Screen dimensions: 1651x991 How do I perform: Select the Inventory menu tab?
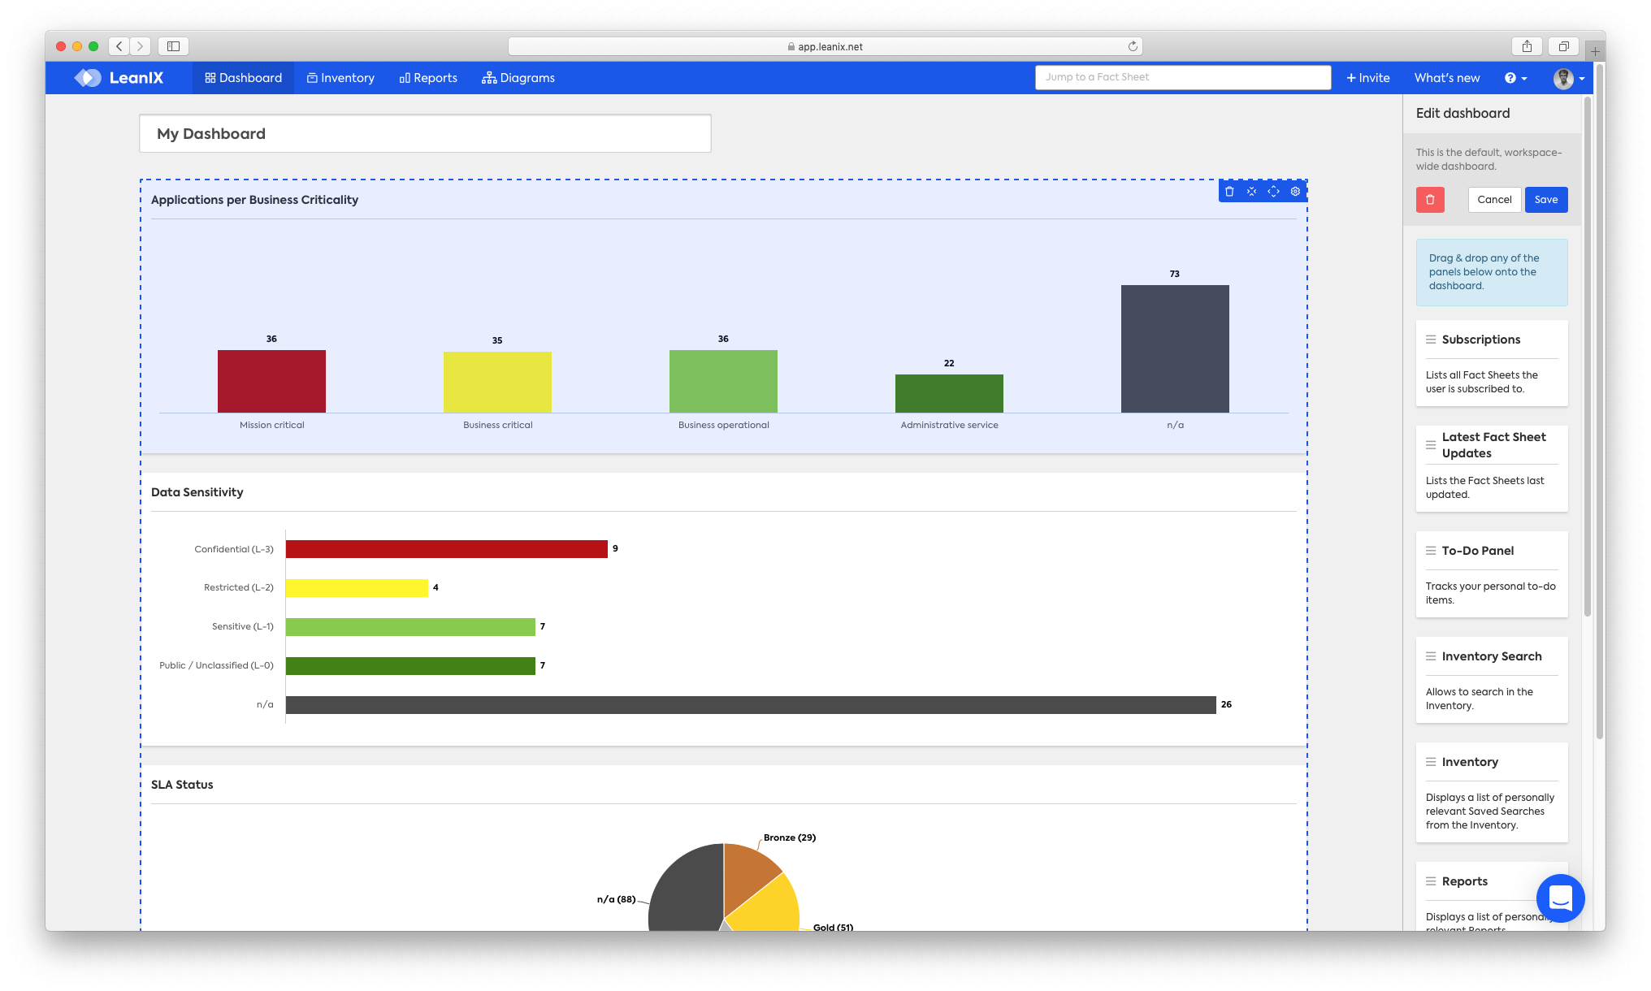point(345,78)
